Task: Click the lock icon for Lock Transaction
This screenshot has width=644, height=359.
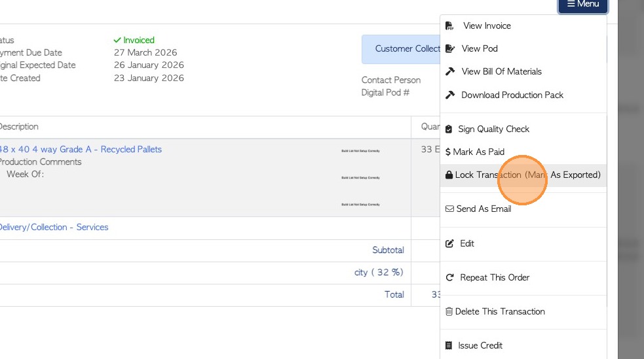Action: pos(449,175)
